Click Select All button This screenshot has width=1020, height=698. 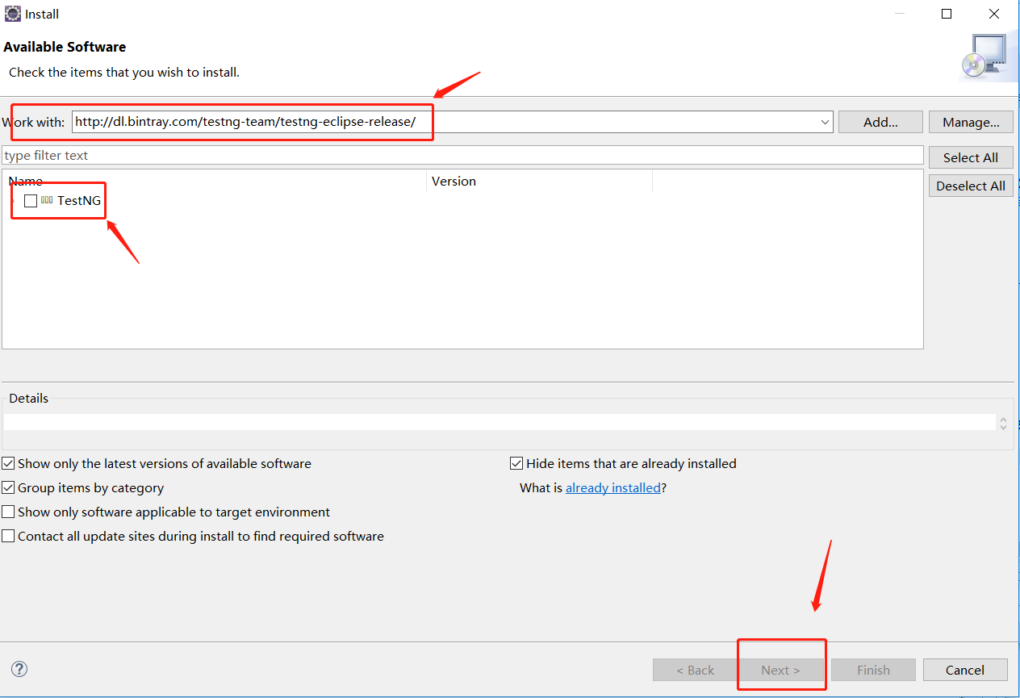(971, 157)
